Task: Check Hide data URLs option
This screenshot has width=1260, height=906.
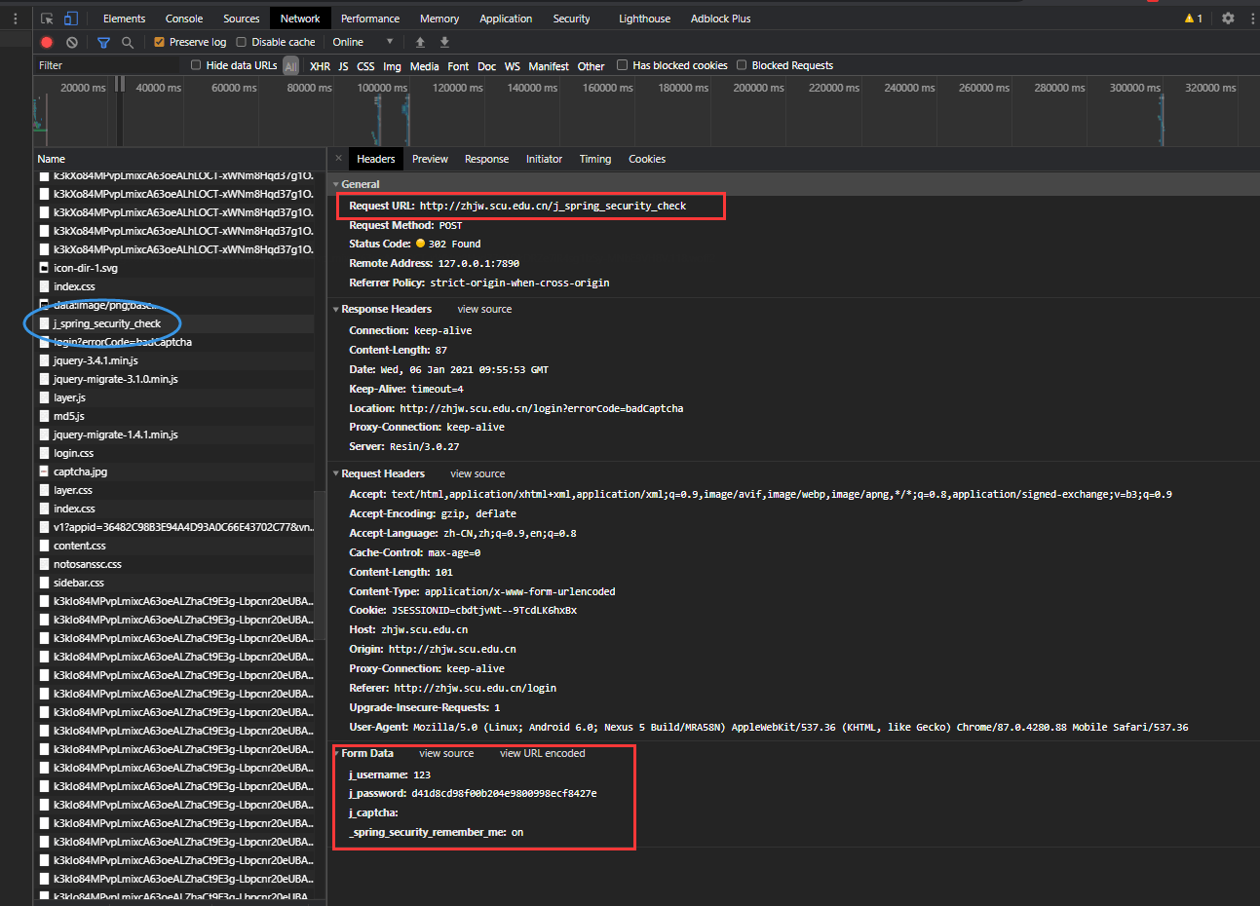Action: 196,65
